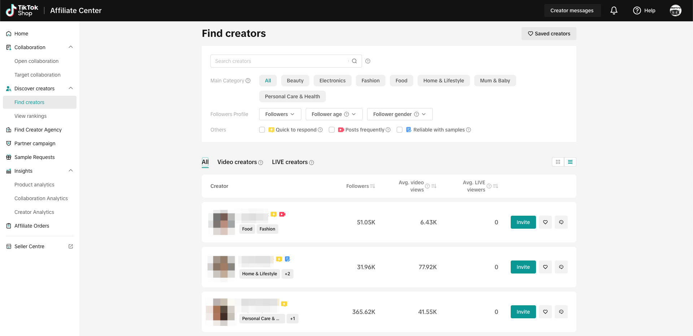
Task: Save the 51.05K follower creator with heart
Action: pyautogui.click(x=545, y=222)
